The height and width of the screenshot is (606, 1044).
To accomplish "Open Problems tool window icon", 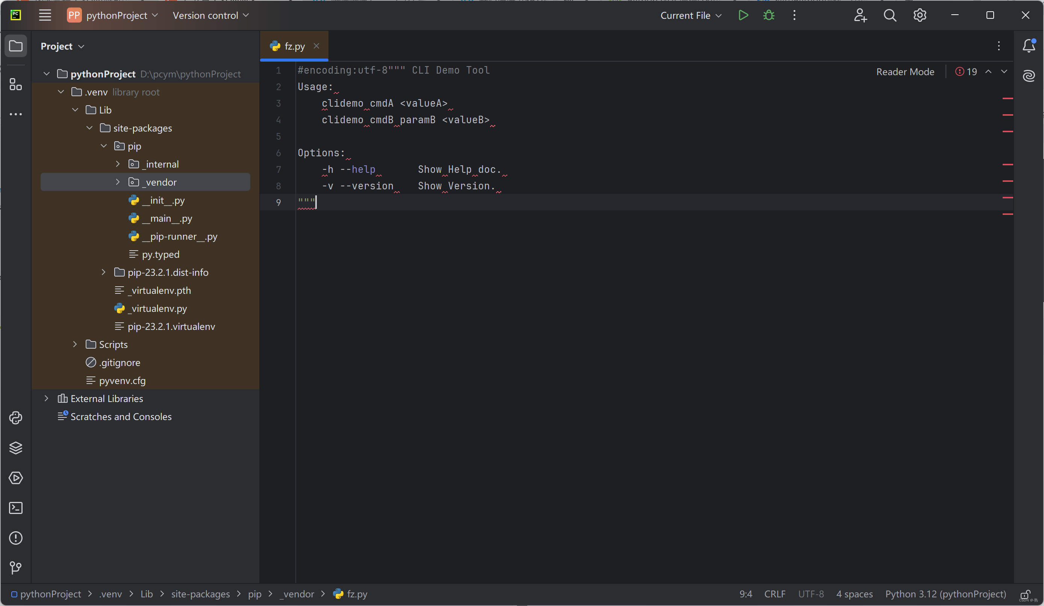I will [x=16, y=538].
